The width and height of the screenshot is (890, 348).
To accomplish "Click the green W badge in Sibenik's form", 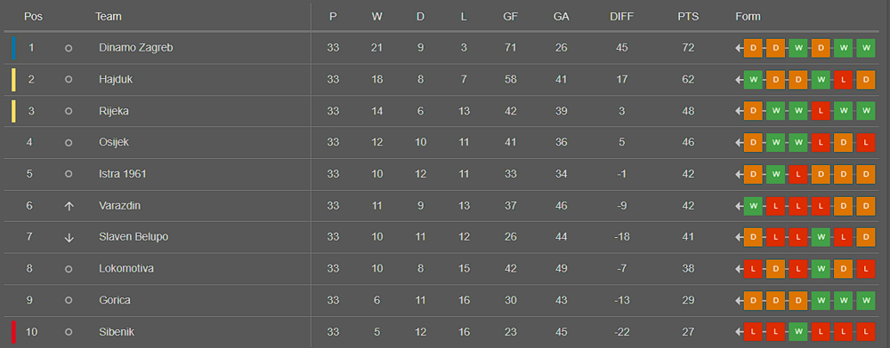I will point(798,332).
